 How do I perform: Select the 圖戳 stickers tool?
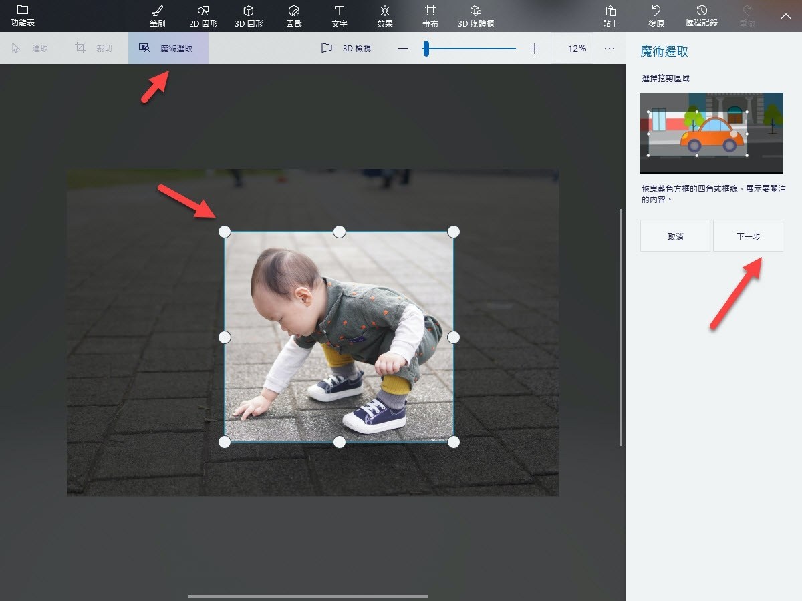[294, 16]
